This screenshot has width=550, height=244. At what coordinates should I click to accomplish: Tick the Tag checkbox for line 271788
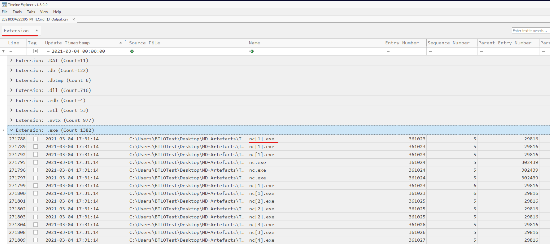[x=35, y=139]
